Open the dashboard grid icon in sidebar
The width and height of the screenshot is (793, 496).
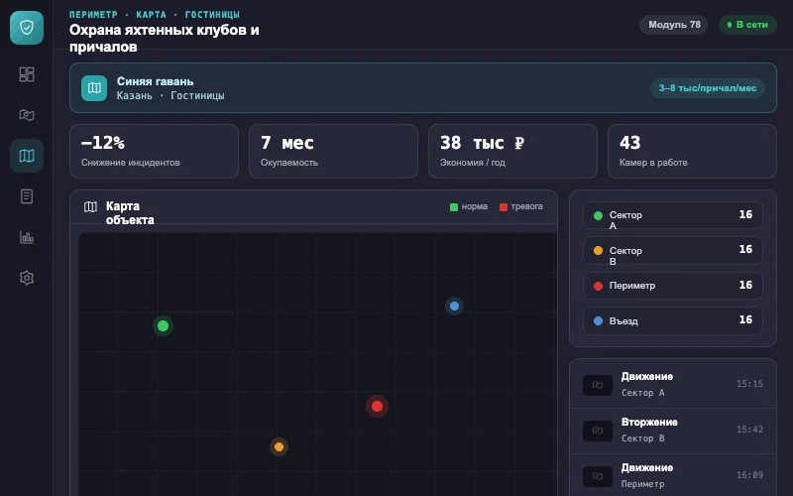(x=27, y=74)
